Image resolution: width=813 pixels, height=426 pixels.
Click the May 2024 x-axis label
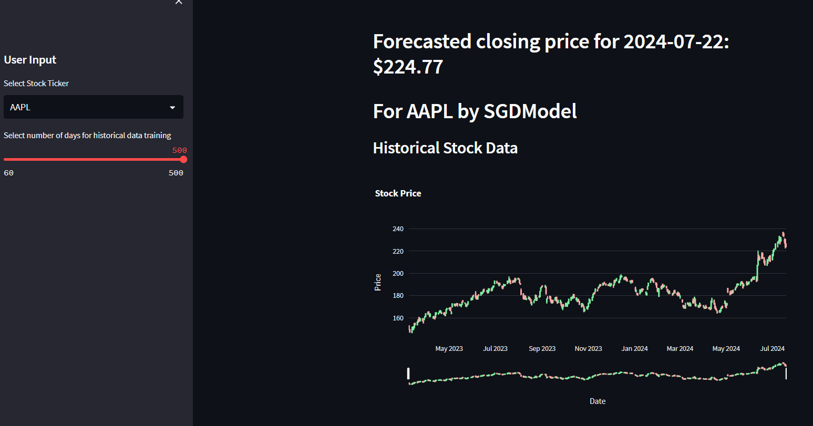(x=726, y=349)
